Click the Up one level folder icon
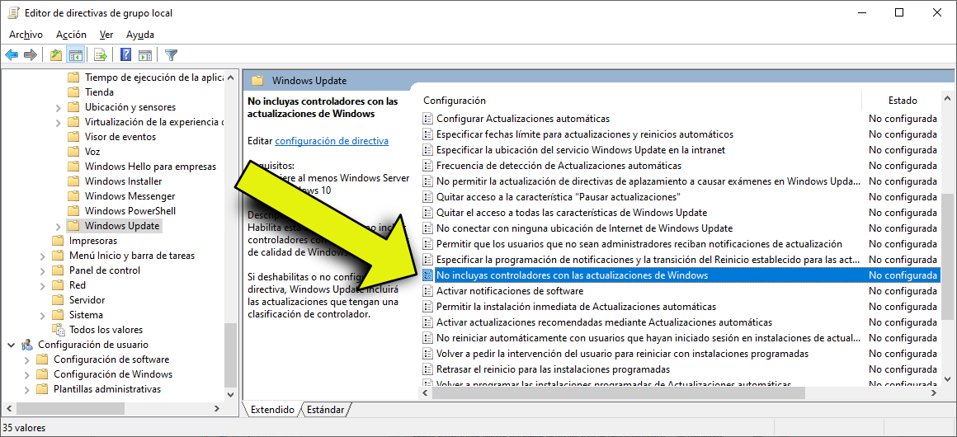957x437 pixels. click(x=56, y=55)
